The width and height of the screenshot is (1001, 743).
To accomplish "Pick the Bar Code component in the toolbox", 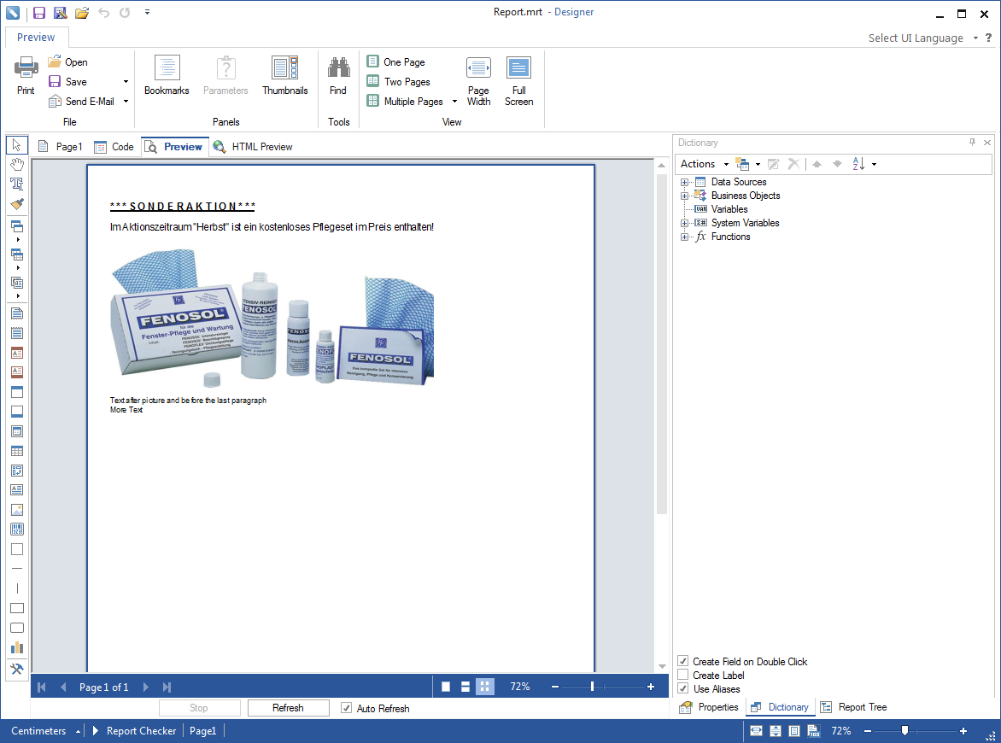I will point(16,529).
